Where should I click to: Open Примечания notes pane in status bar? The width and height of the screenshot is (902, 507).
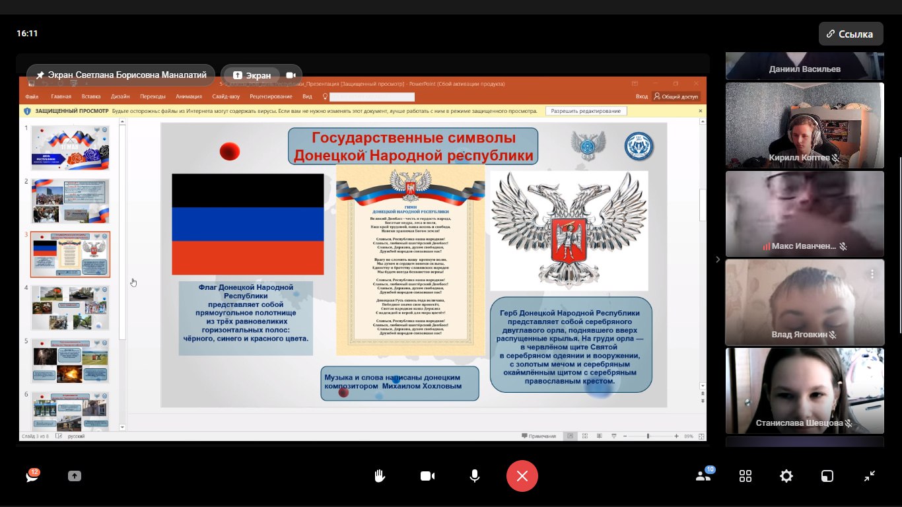539,436
